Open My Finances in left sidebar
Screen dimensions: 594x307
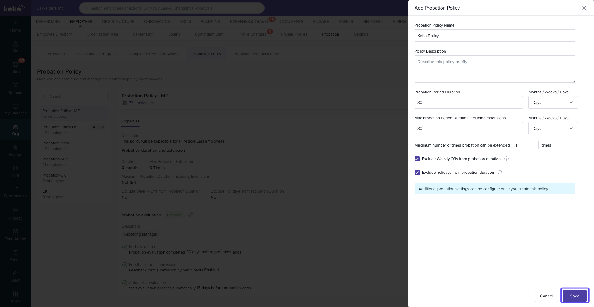15,107
